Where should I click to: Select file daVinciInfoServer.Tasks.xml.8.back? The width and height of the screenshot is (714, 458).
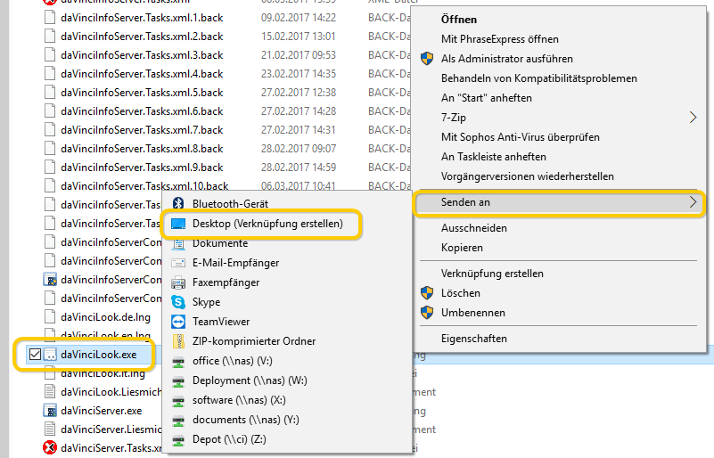tap(142, 149)
